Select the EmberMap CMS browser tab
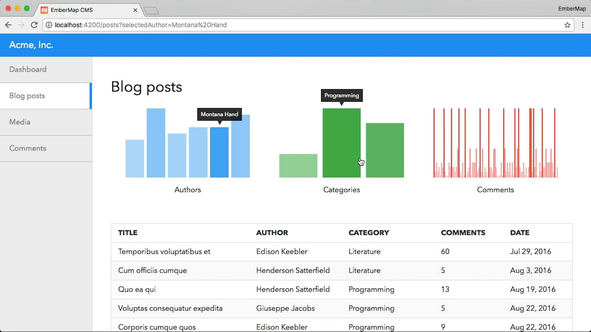The width and height of the screenshot is (591, 332). 86,10
